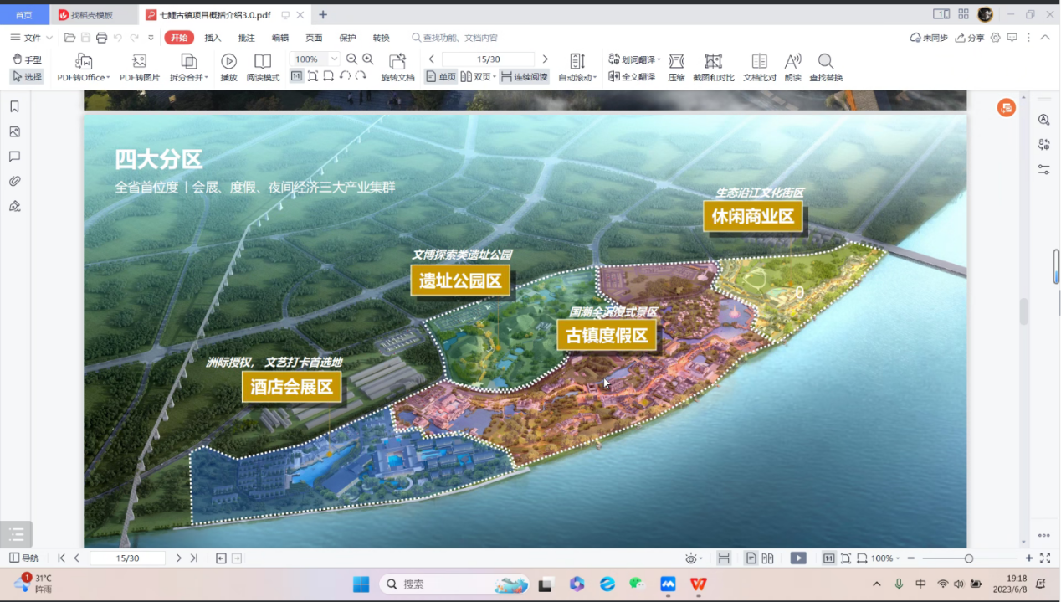Switch to 手型 hand tool mode
This screenshot has height=602, width=1061.
(x=27, y=59)
